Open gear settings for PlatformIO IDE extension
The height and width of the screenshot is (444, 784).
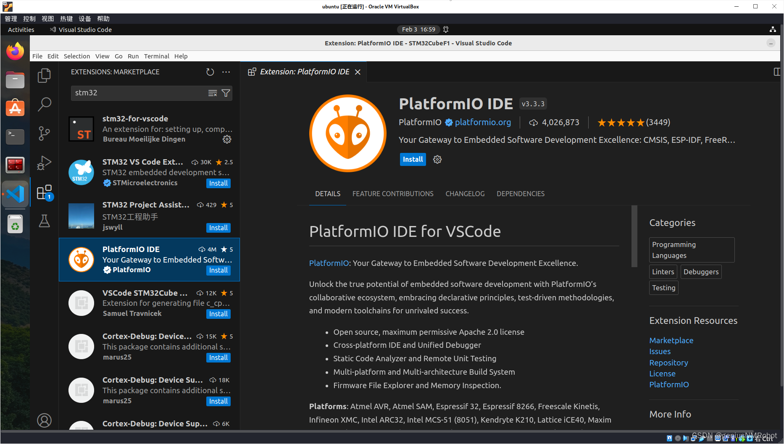click(437, 159)
